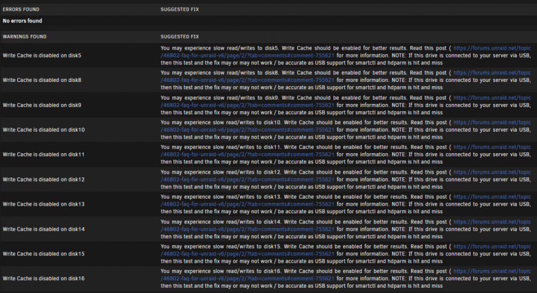
Task: Click the 'No errors found' message
Action: tap(22, 21)
